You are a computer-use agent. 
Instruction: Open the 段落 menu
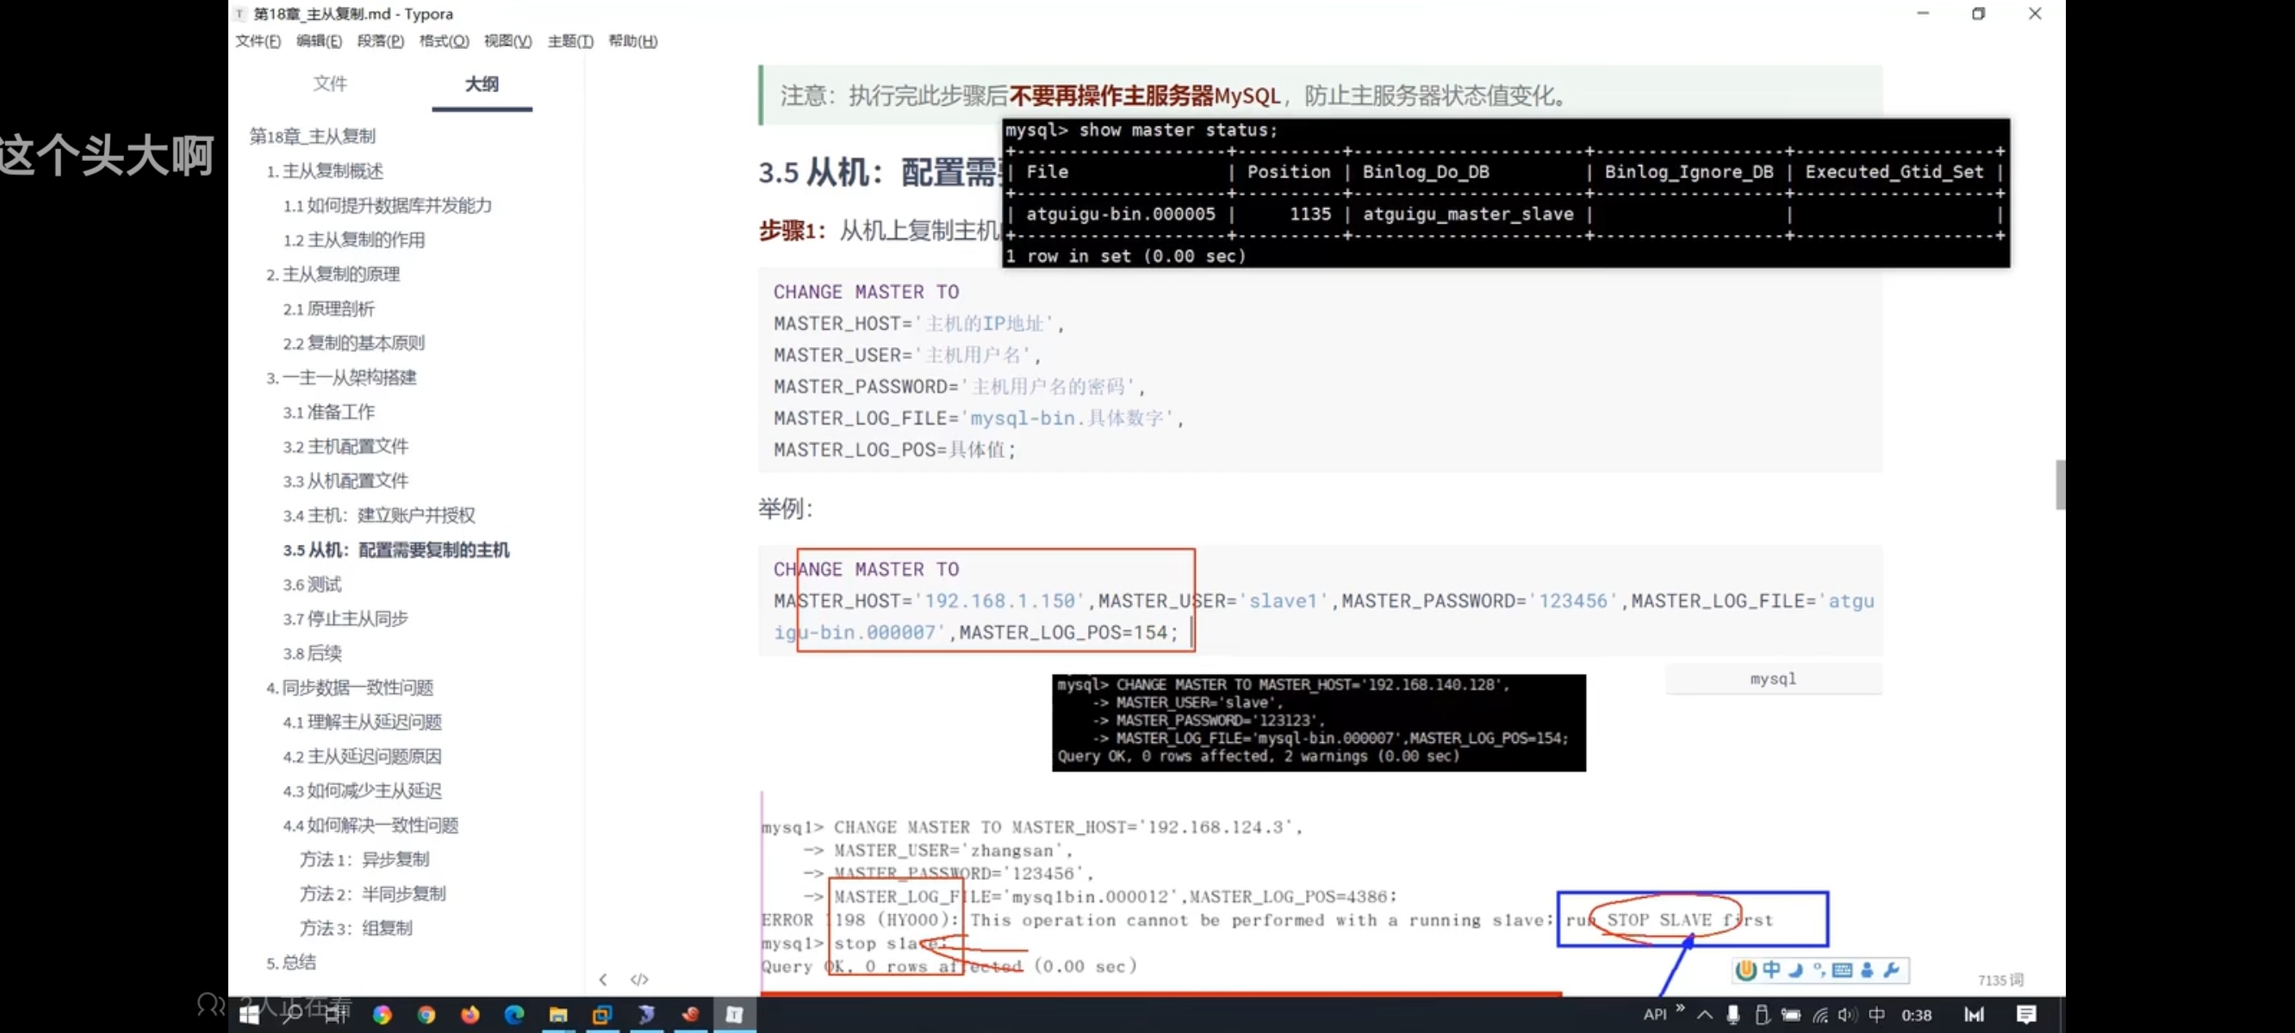coord(381,41)
